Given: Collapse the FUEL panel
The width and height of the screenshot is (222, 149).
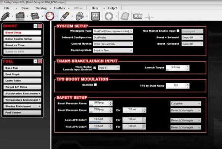Looking at the screenshot, I should (x=35, y=61).
